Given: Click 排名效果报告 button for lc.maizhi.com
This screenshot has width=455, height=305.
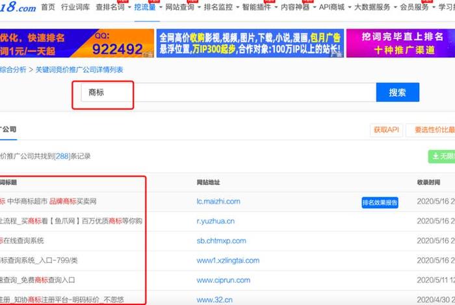Looking at the screenshot, I should click(380, 202).
